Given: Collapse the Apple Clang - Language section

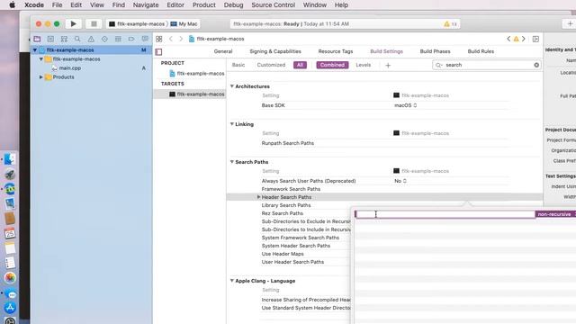Looking at the screenshot, I should (x=232, y=281).
